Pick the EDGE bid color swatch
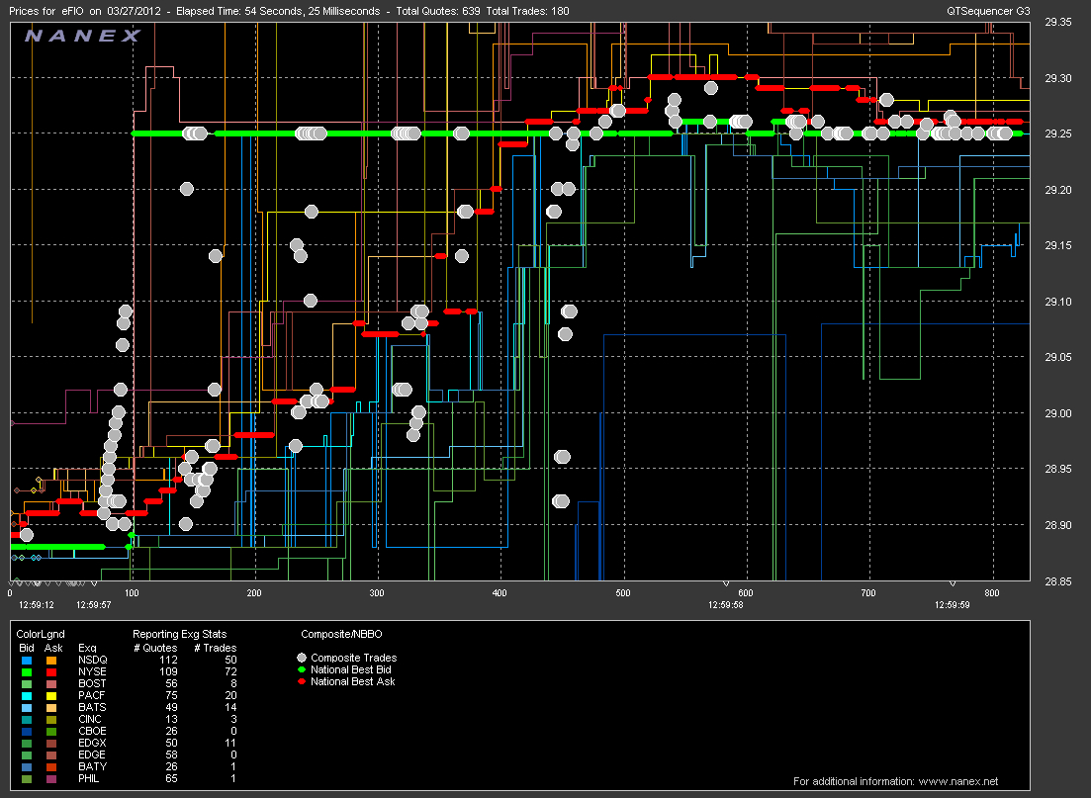The height and width of the screenshot is (798, 1091). pyautogui.click(x=27, y=754)
